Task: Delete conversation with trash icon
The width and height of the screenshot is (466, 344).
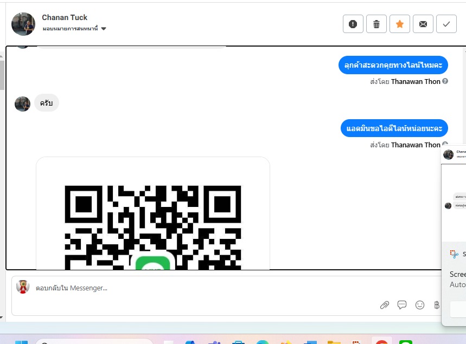Action: (x=376, y=24)
